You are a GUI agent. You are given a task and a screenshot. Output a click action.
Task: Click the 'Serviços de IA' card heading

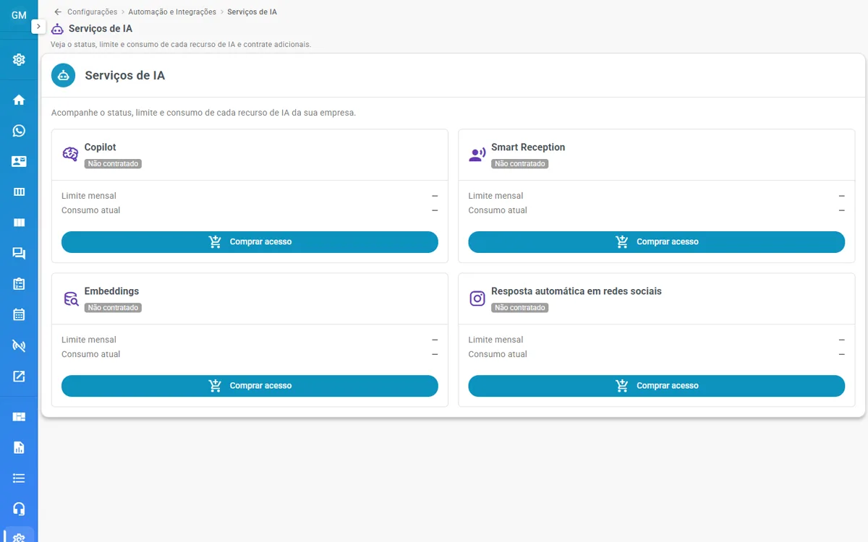point(125,75)
